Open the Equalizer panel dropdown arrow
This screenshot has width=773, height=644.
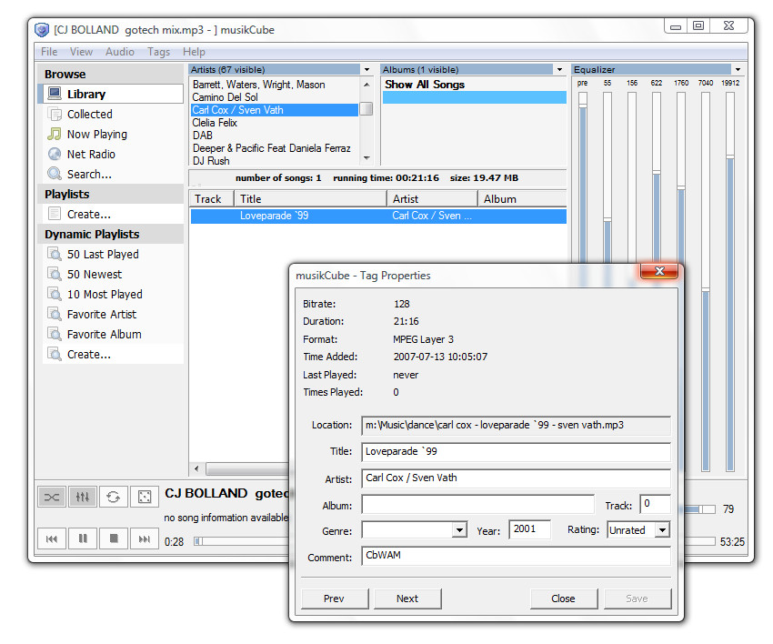pyautogui.click(x=738, y=69)
